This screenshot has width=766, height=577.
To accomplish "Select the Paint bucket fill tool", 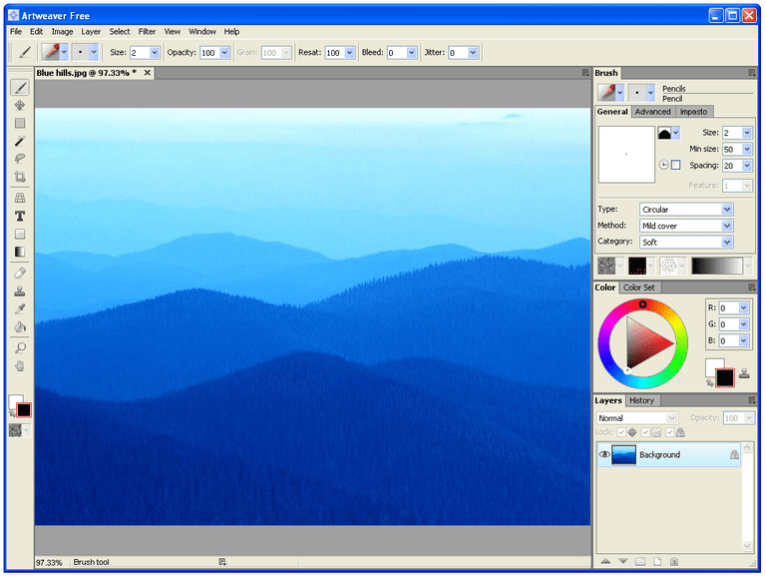I will (20, 327).
